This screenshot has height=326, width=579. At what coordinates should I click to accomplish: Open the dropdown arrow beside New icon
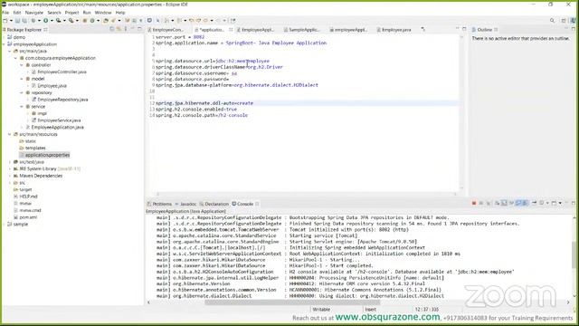11,21
